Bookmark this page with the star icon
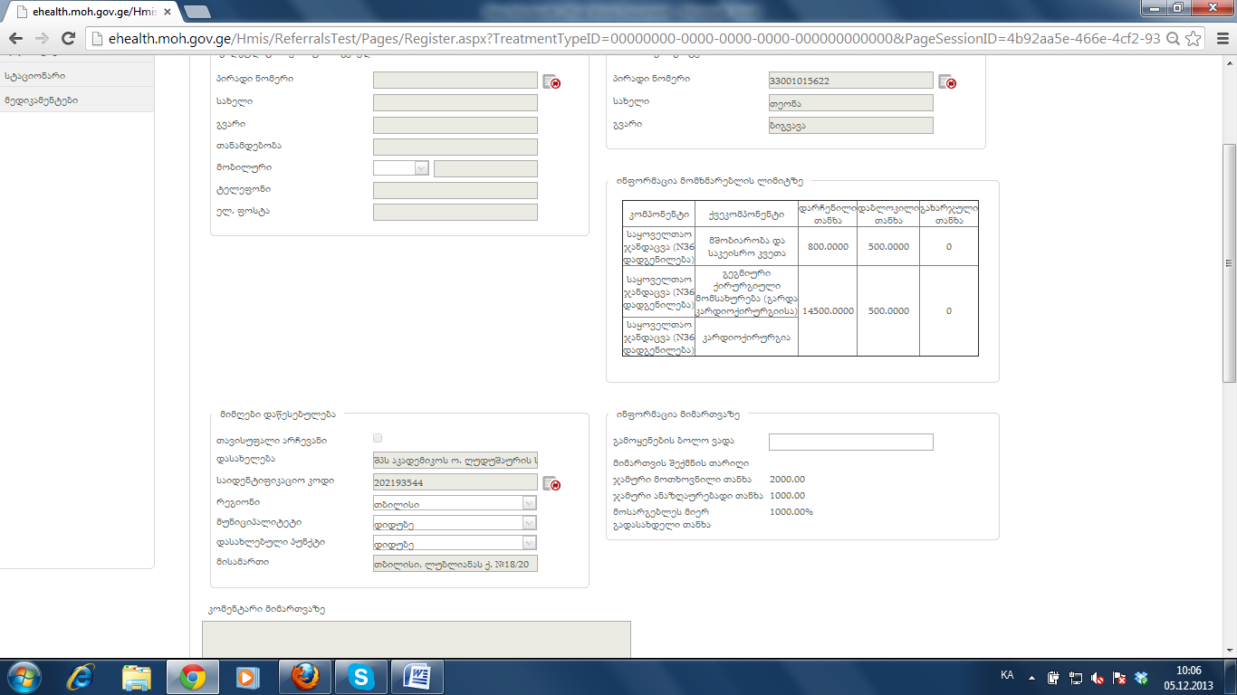The image size is (1237, 695). click(1194, 39)
